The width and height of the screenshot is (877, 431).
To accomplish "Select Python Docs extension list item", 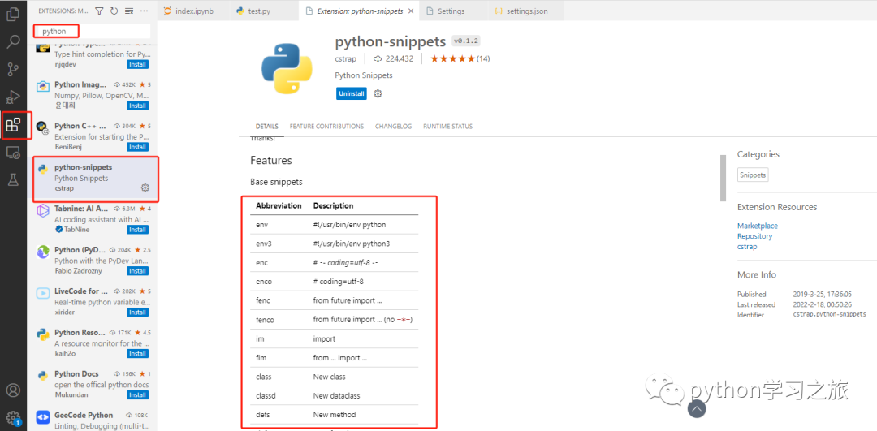I will pyautogui.click(x=93, y=384).
